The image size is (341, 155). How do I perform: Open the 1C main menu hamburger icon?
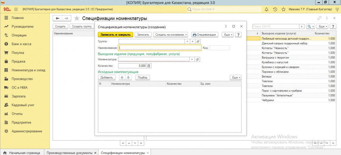click(16, 10)
